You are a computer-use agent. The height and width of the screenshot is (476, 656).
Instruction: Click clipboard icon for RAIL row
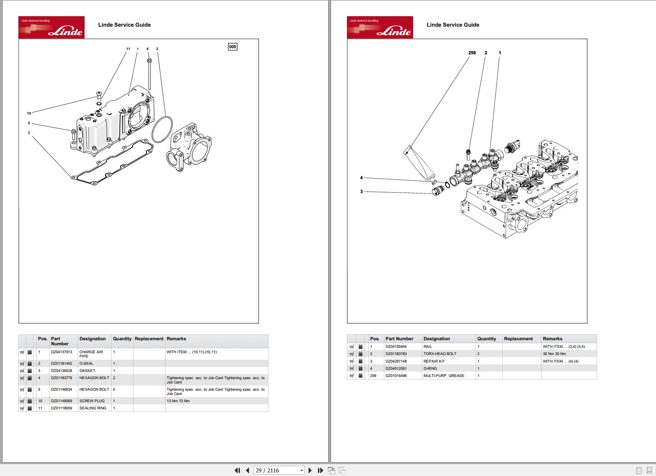pos(361,347)
